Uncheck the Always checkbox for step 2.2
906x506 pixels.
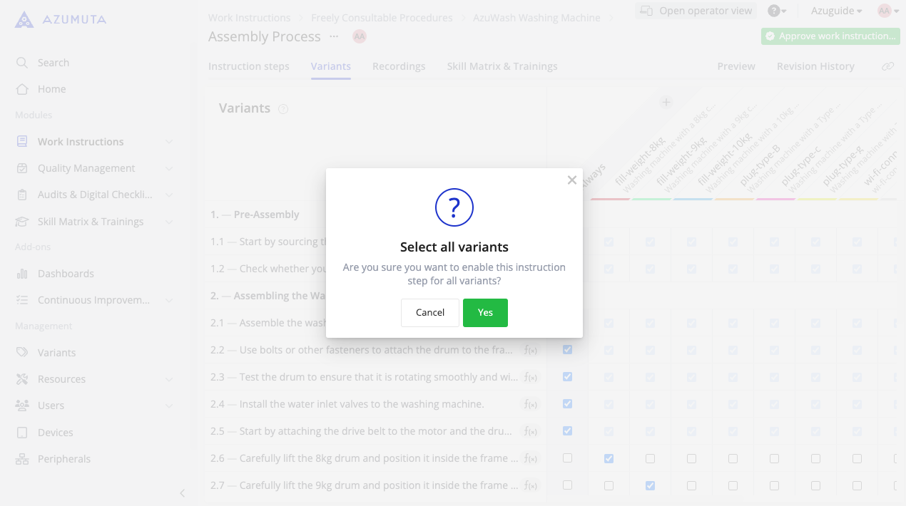[x=568, y=350]
